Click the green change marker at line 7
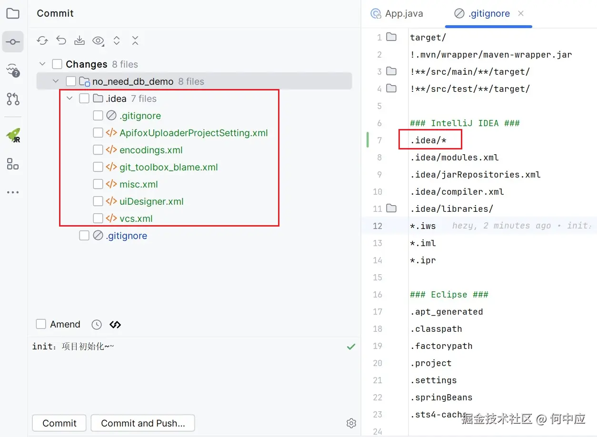 (x=368, y=140)
